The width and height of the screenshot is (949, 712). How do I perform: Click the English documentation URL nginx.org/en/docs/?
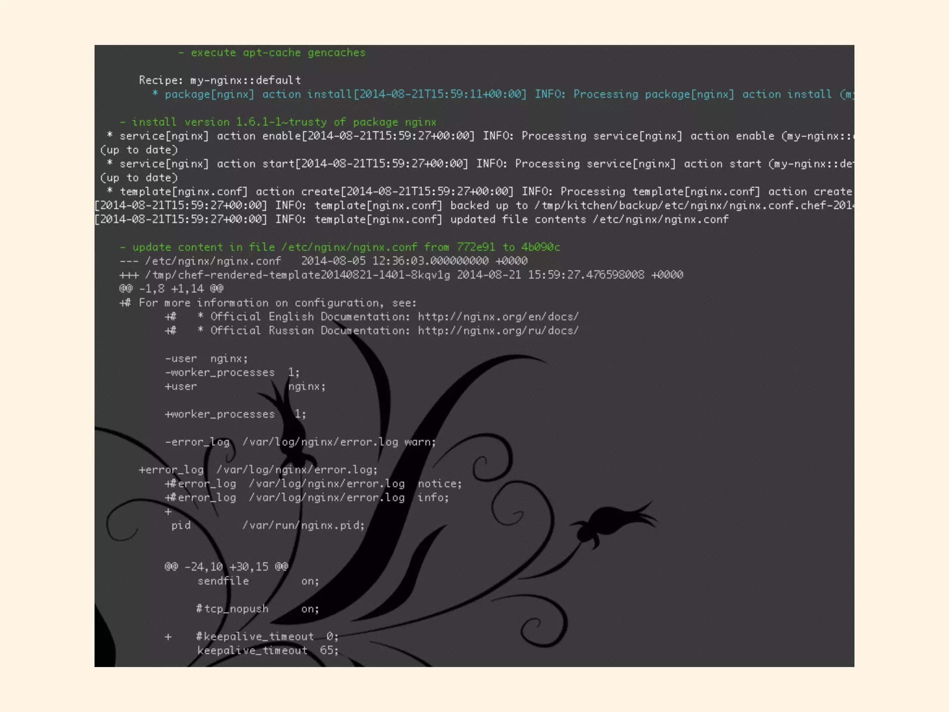(x=498, y=317)
